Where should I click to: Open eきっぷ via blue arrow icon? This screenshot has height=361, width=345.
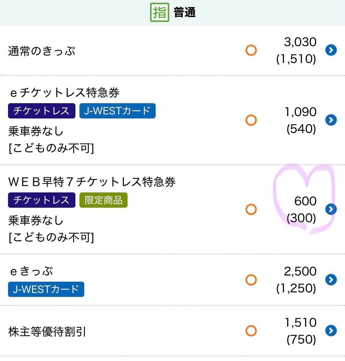coord(331,279)
